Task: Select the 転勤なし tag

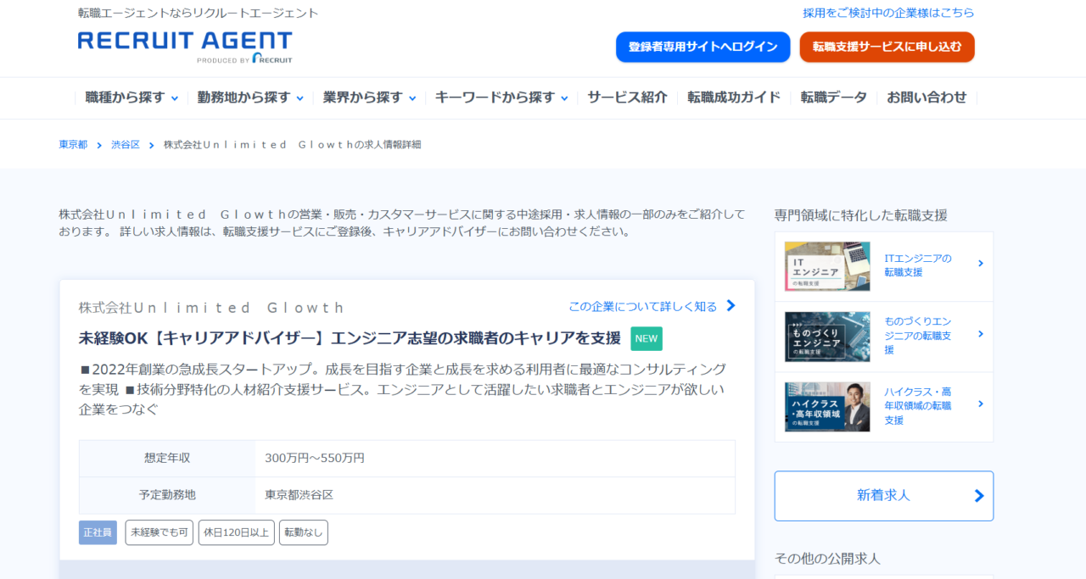Action: pos(304,532)
